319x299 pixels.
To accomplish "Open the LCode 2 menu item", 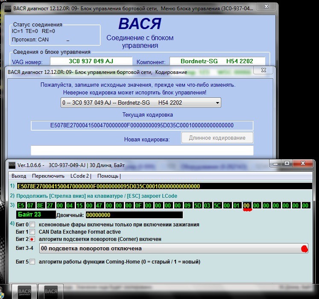I will [x=80, y=176].
